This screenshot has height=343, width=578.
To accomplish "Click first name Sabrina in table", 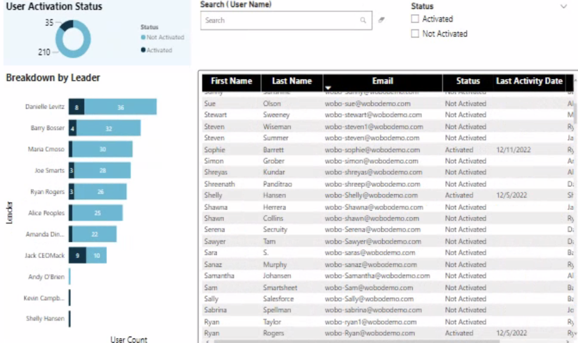I will click(215, 310).
